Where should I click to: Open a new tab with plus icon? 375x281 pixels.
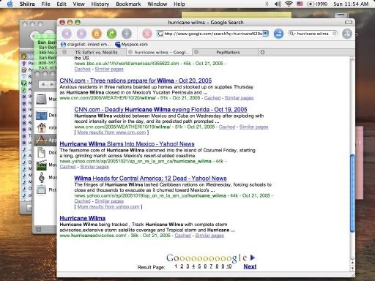(x=262, y=52)
